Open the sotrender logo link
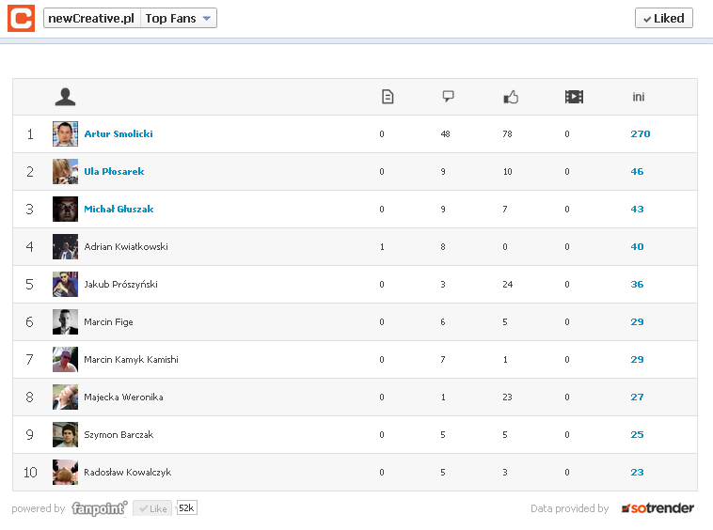Image resolution: width=713 pixels, height=530 pixels. [x=658, y=508]
